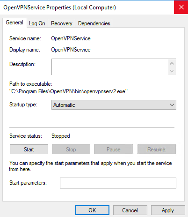188x217 pixels.
Task: Click the General tab
Action: click(x=14, y=22)
